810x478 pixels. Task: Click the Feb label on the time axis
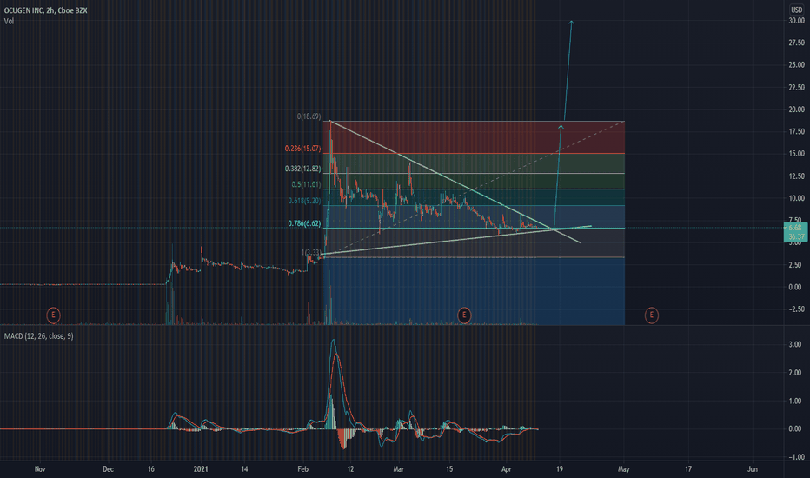[302, 469]
